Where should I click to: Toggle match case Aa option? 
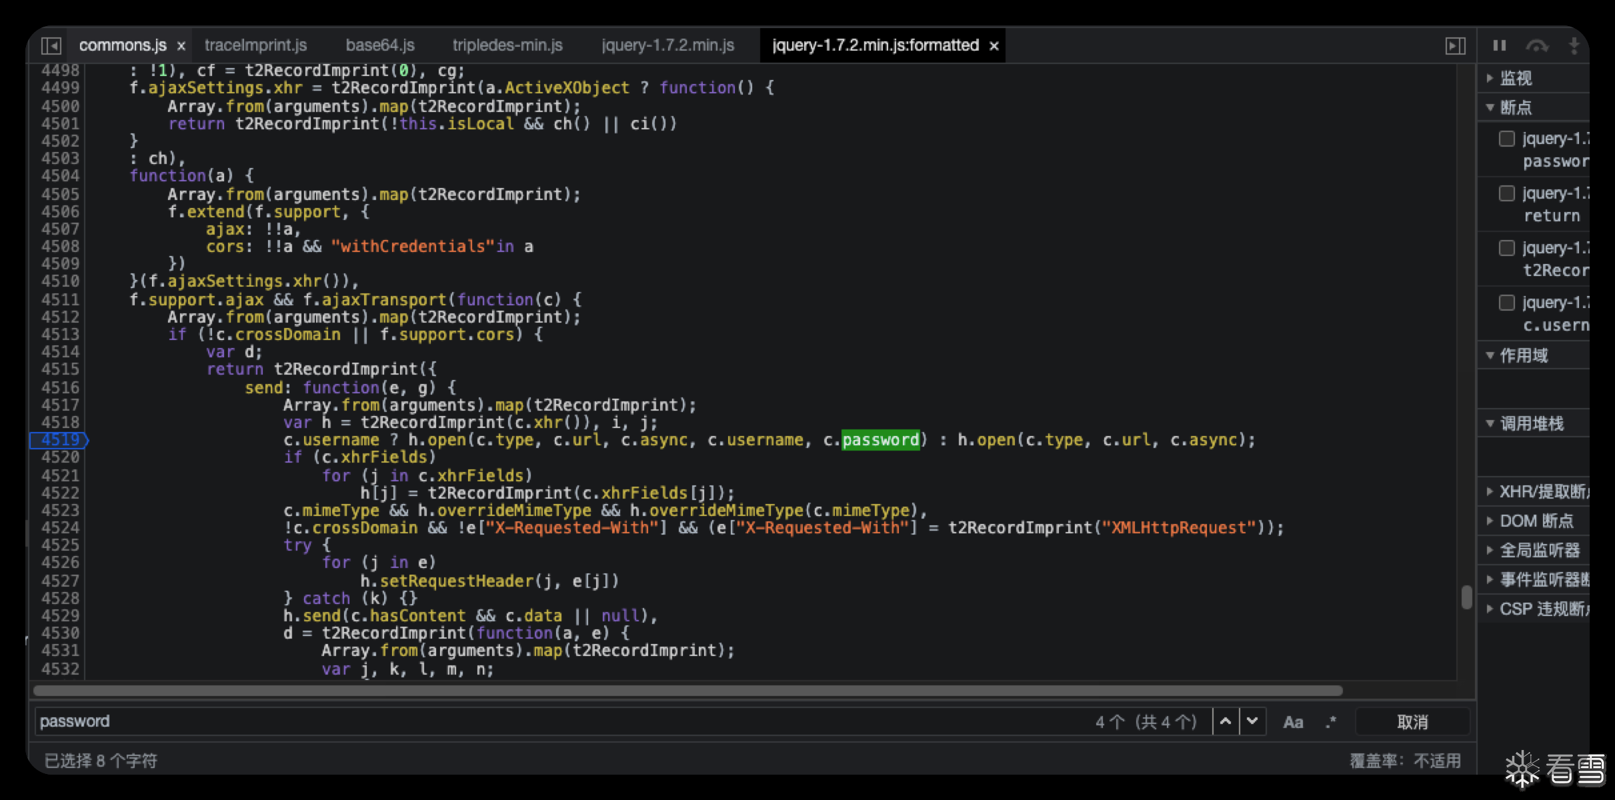[1293, 722]
